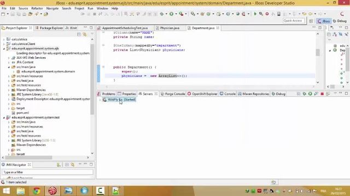Open the Window menu

pyautogui.click(x=102, y=8)
